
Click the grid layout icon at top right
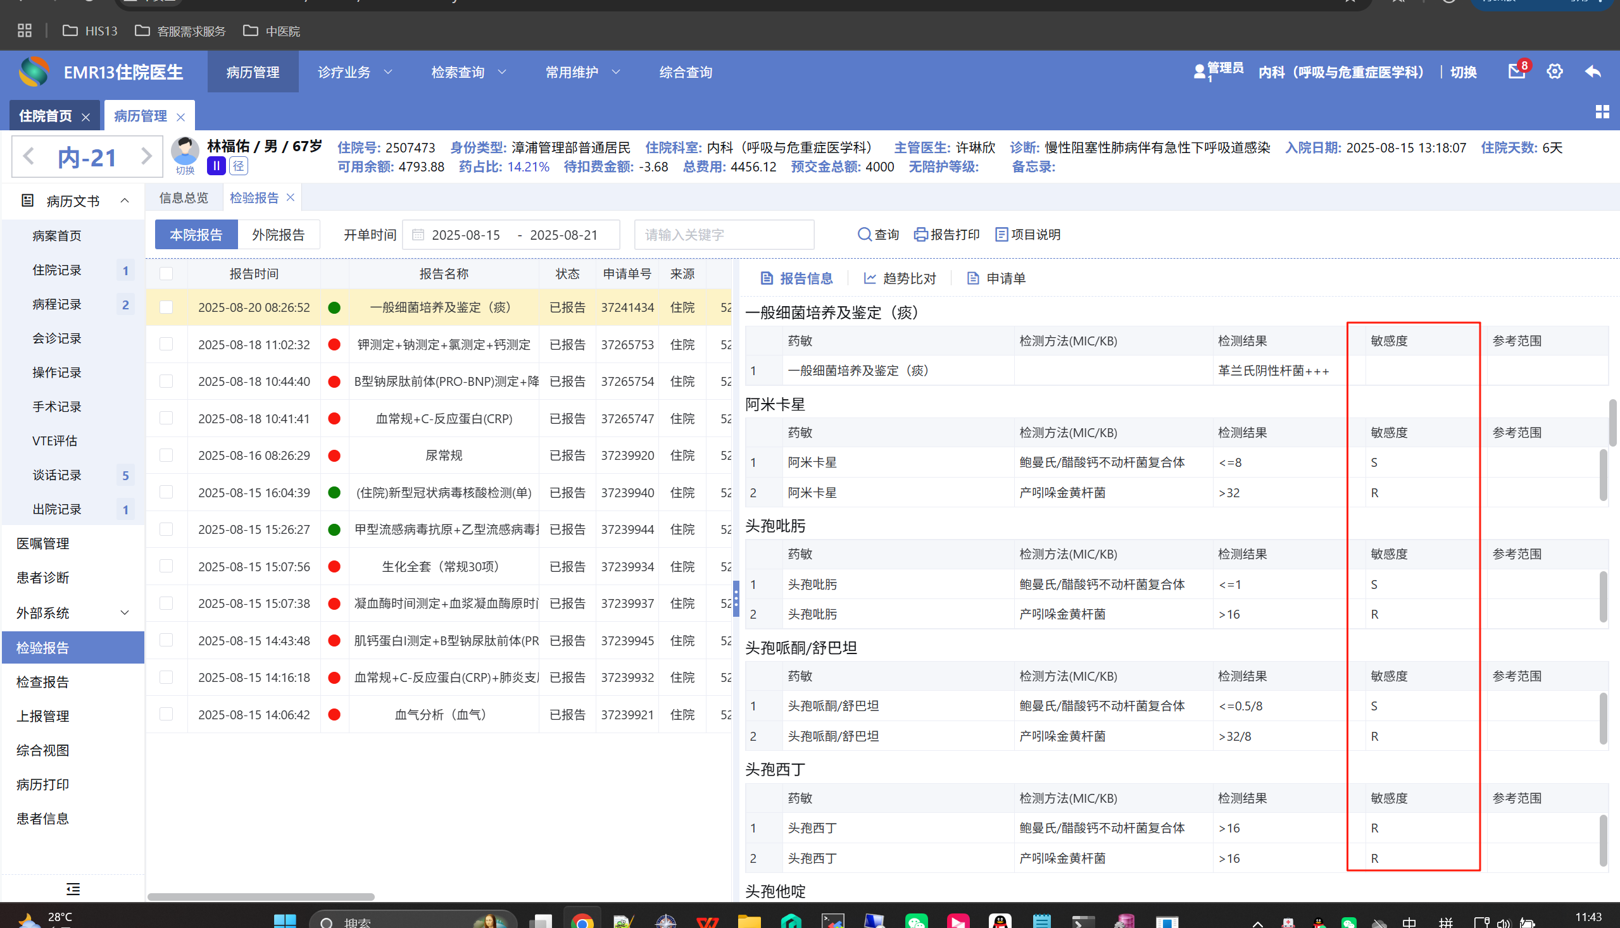(x=1602, y=112)
